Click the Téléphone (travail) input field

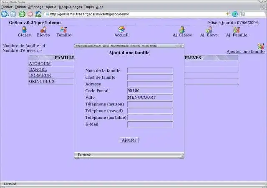coord(150,111)
